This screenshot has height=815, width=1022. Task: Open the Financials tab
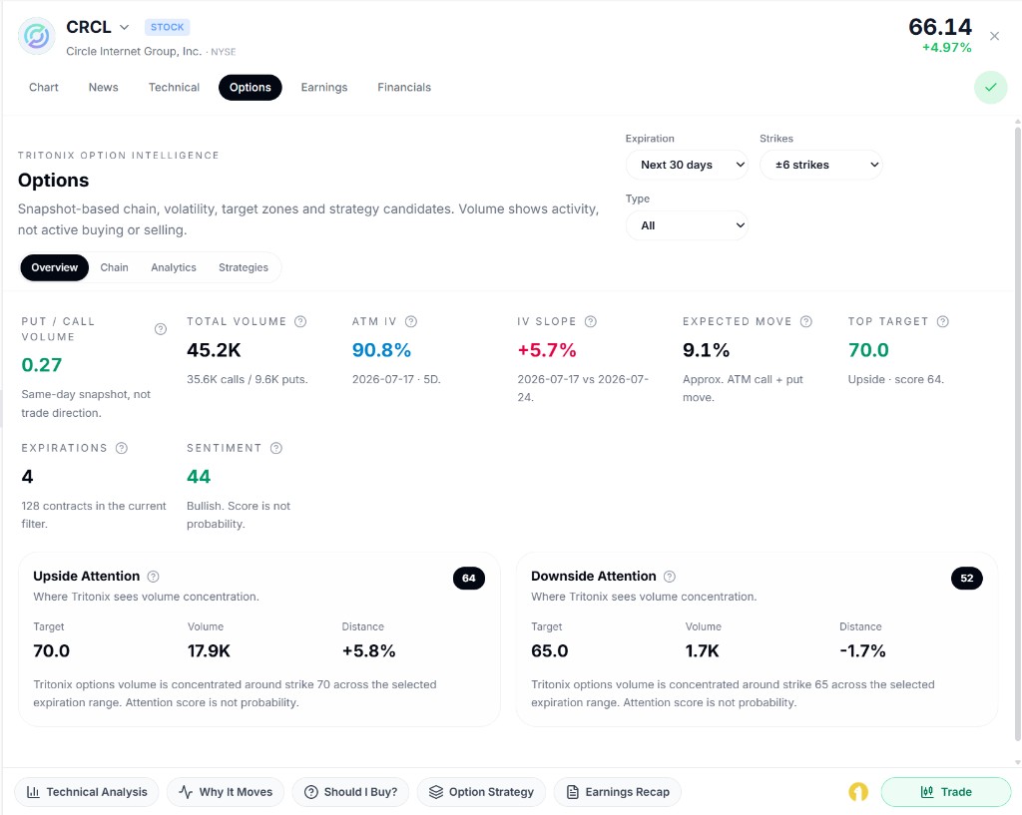tap(404, 88)
